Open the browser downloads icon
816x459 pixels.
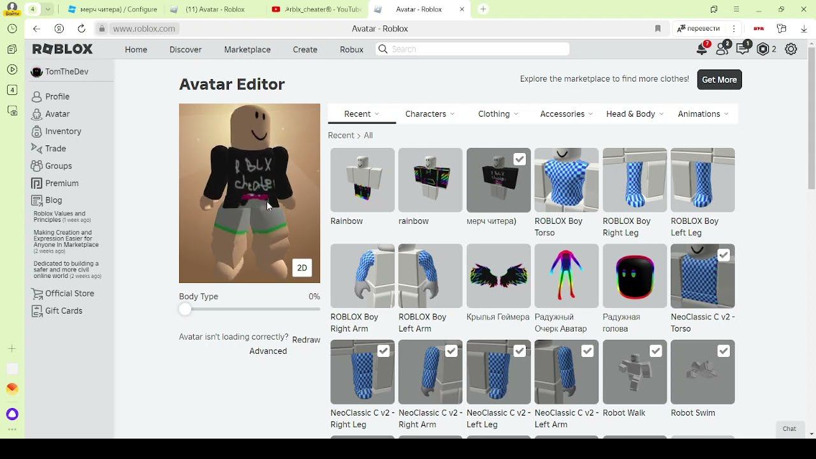click(804, 29)
